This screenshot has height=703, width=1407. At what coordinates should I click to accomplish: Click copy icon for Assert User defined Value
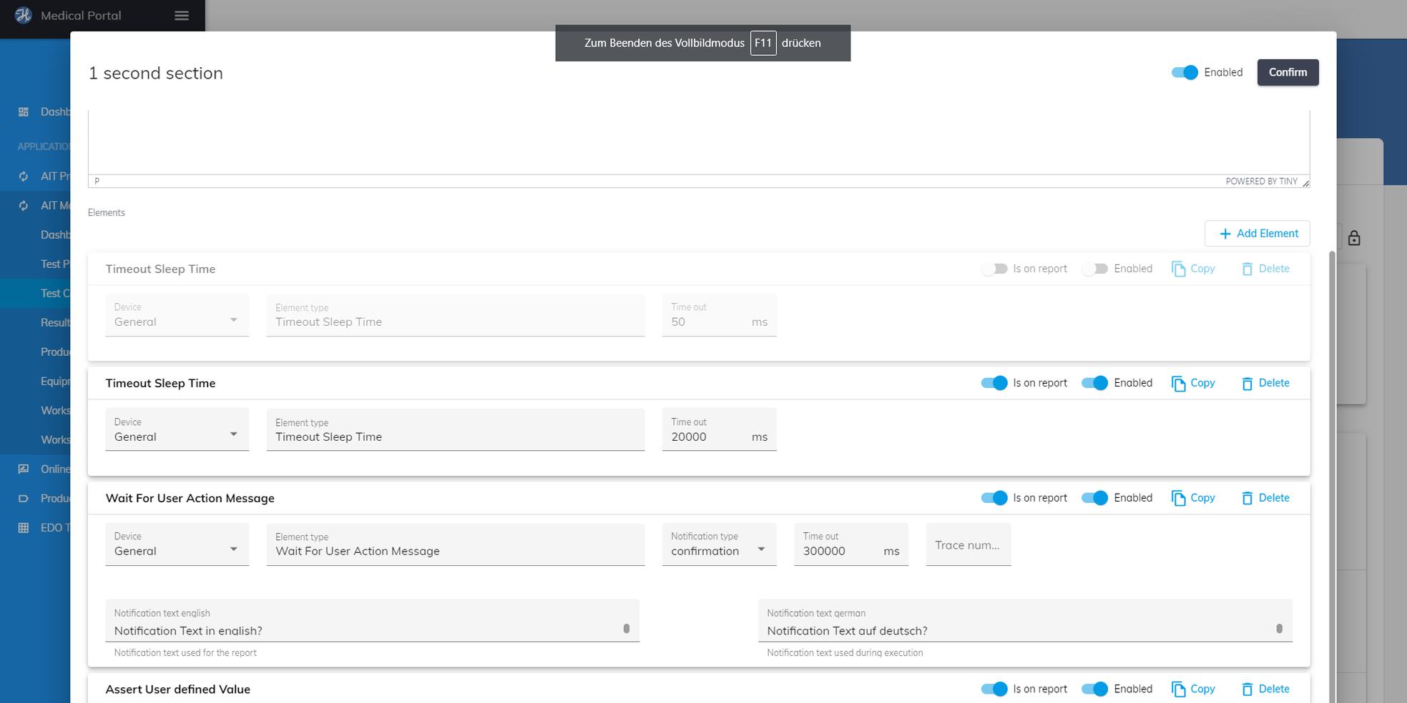click(x=1178, y=689)
